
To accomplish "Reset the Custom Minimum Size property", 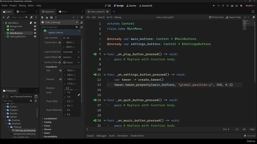I will (60, 43).
